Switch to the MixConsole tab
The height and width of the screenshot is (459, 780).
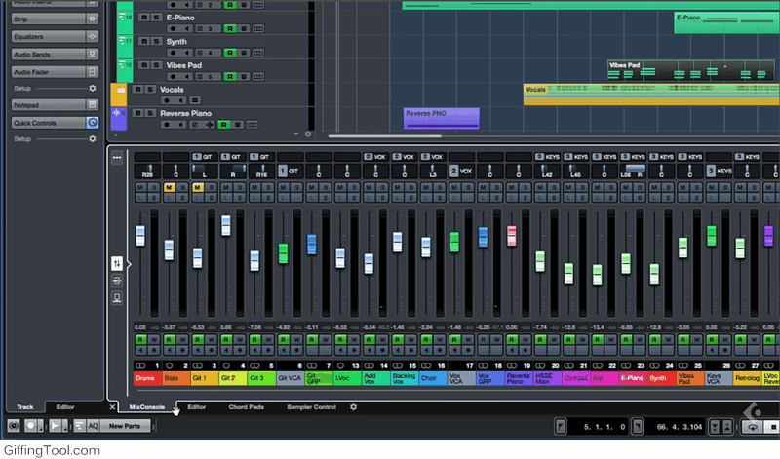click(x=147, y=406)
